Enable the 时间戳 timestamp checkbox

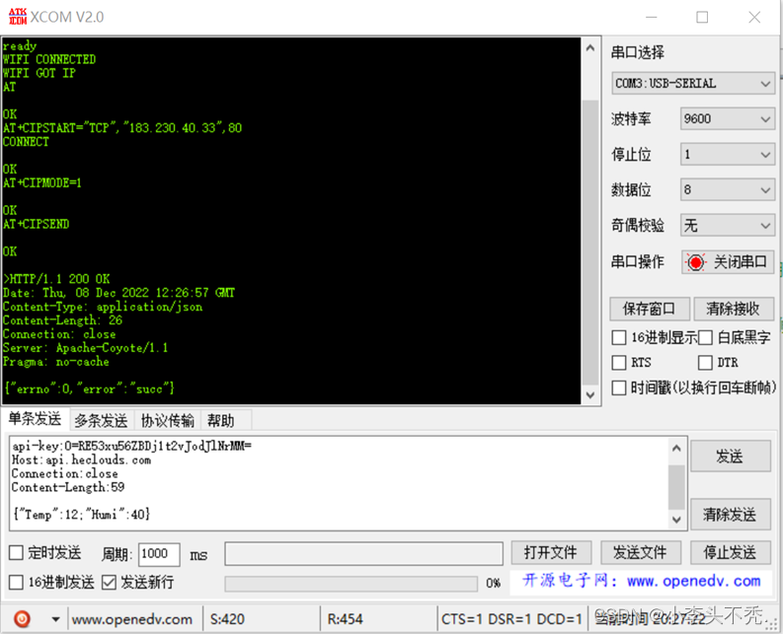619,387
